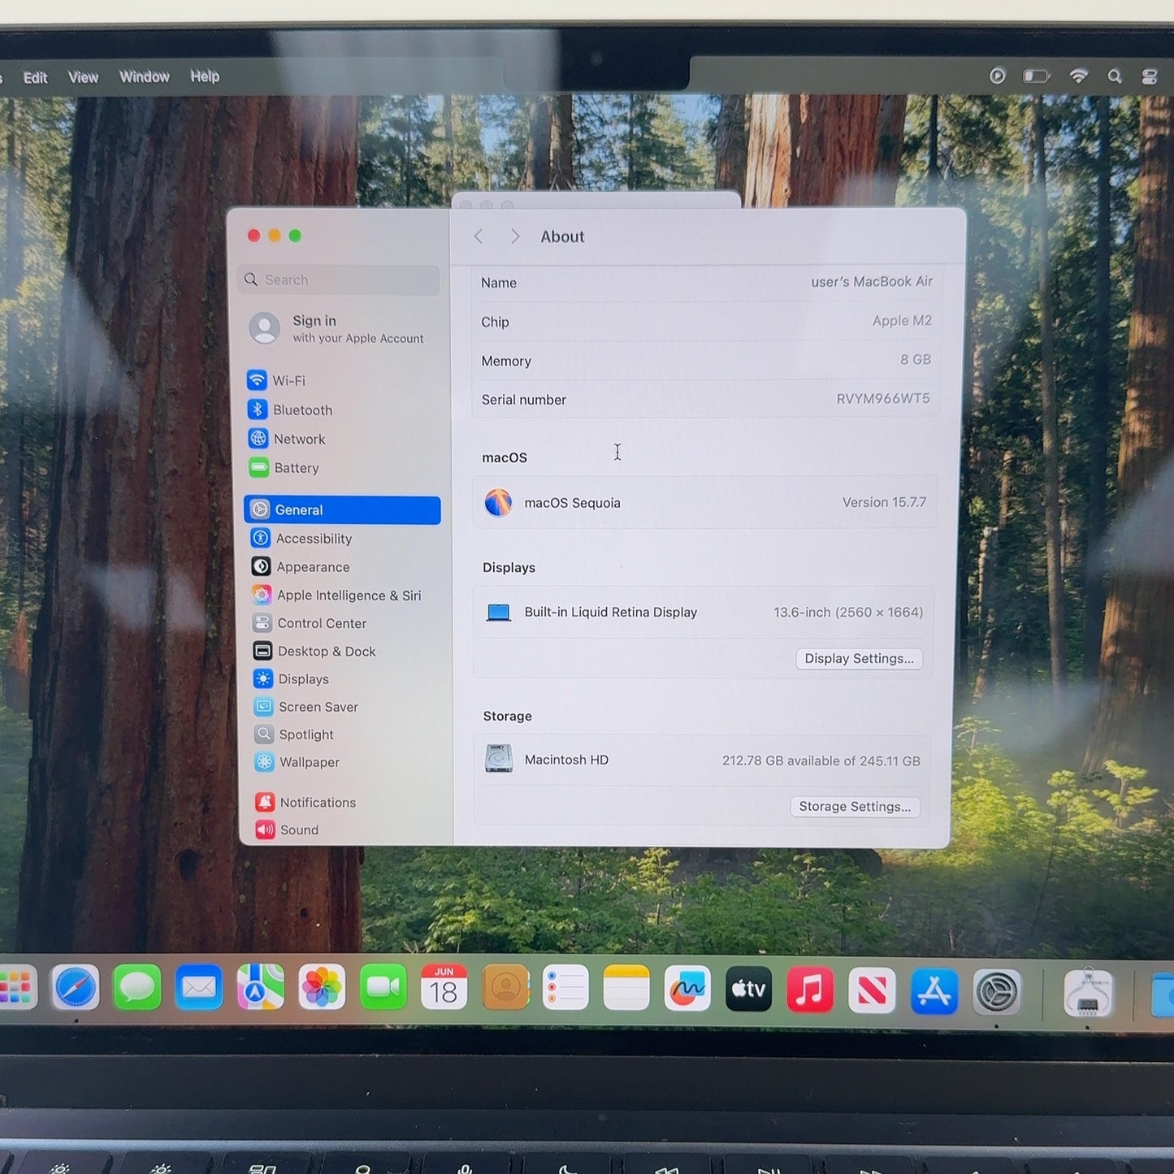
Task: Go back using the toolbar back arrow
Action: pyautogui.click(x=479, y=236)
